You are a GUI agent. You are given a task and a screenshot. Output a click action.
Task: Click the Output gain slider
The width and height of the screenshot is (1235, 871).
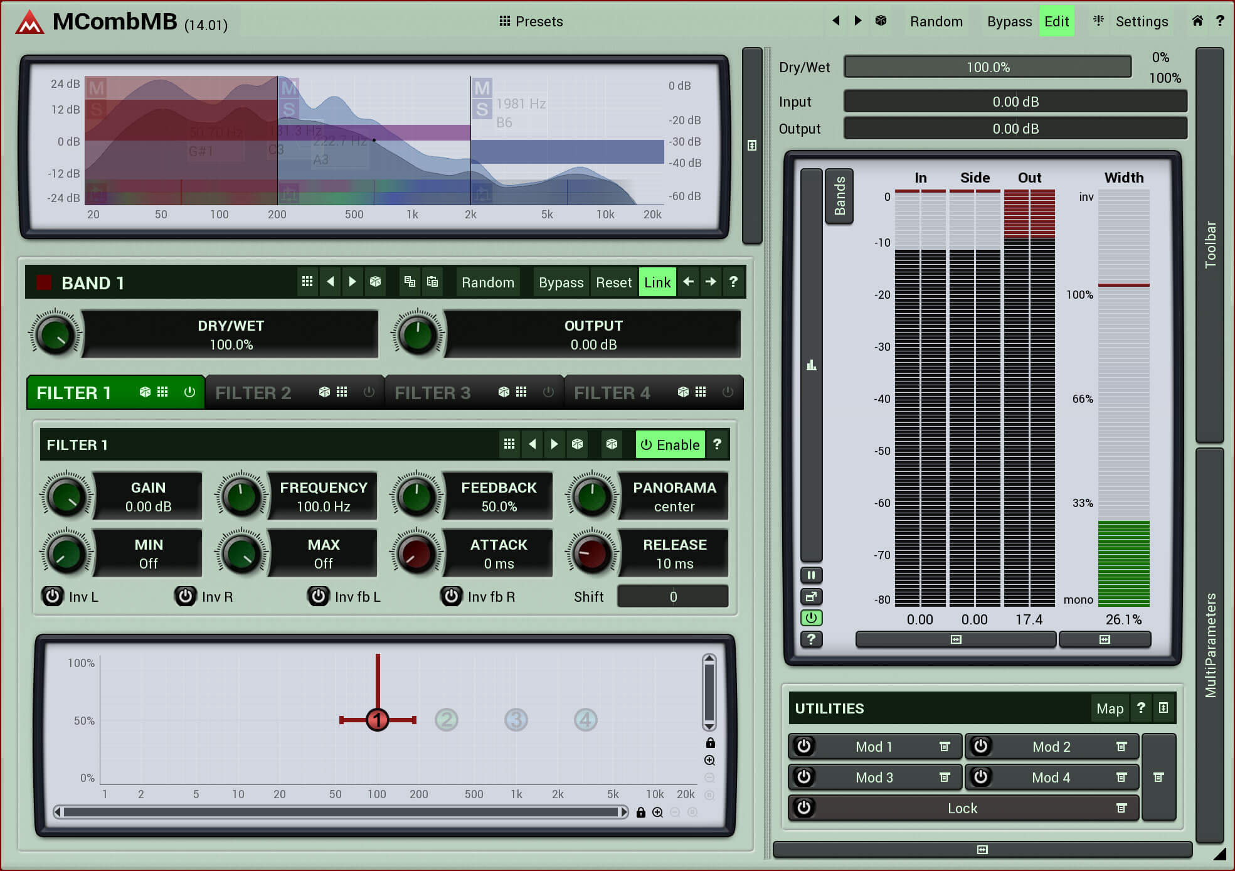click(1015, 129)
